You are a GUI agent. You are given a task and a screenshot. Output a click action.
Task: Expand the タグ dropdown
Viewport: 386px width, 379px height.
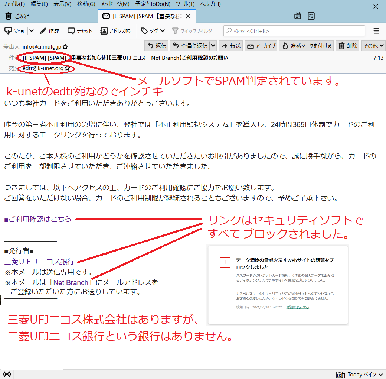tap(153, 31)
